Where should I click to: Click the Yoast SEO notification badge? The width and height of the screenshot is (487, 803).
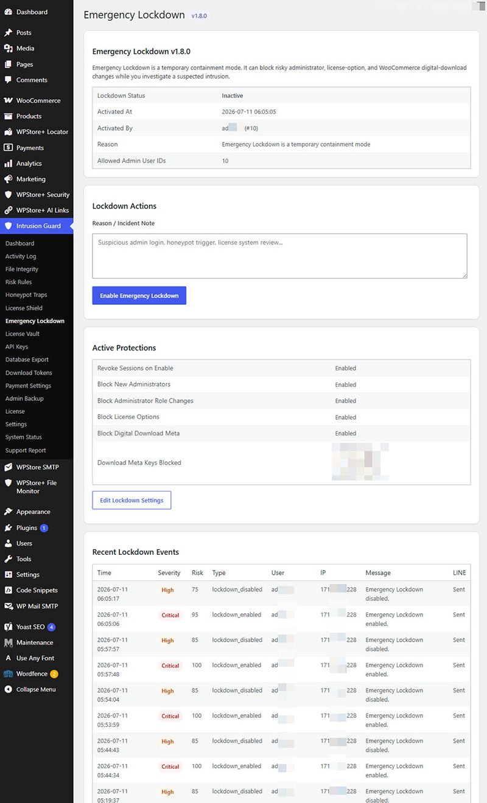point(51,627)
